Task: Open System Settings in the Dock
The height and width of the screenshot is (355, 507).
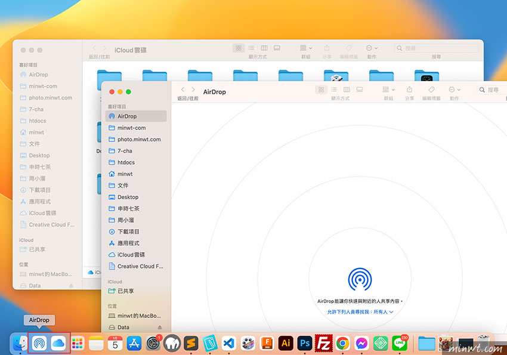Action: [153, 343]
